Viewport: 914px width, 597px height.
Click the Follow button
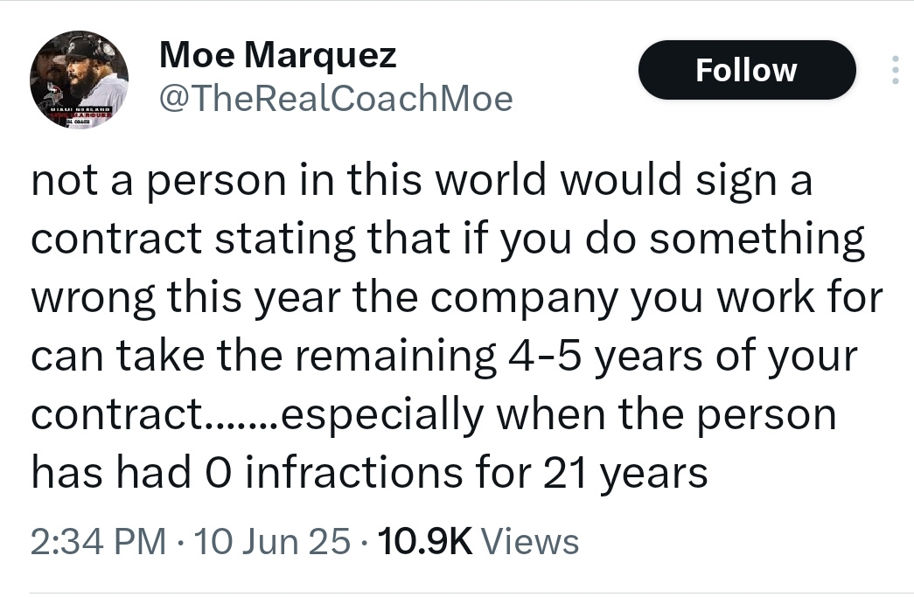[747, 70]
